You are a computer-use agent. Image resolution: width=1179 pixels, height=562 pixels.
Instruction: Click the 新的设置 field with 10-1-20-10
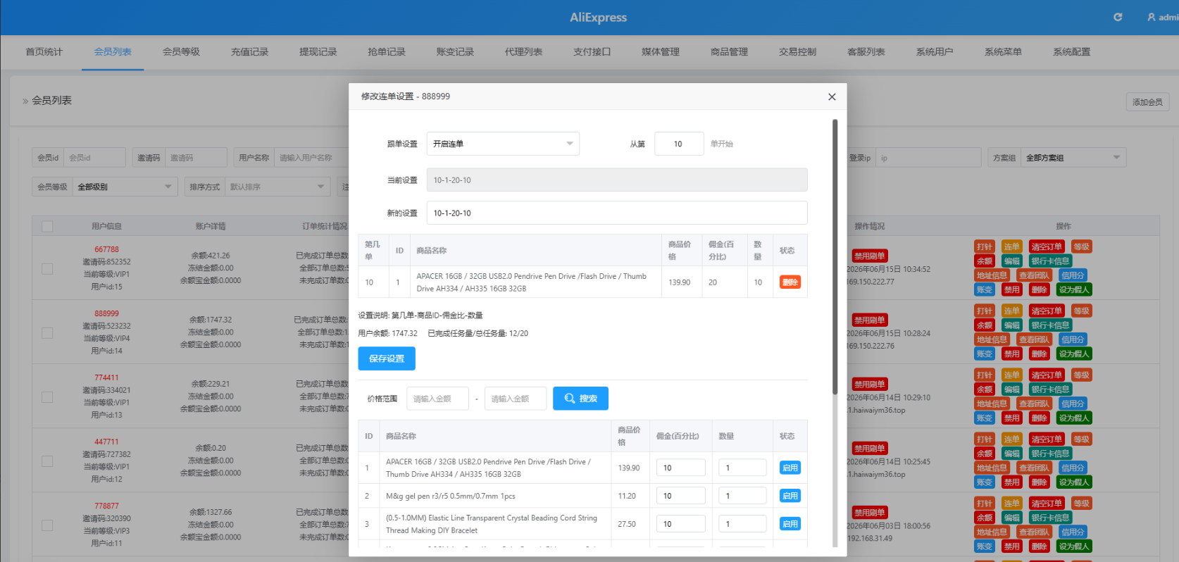click(x=617, y=213)
